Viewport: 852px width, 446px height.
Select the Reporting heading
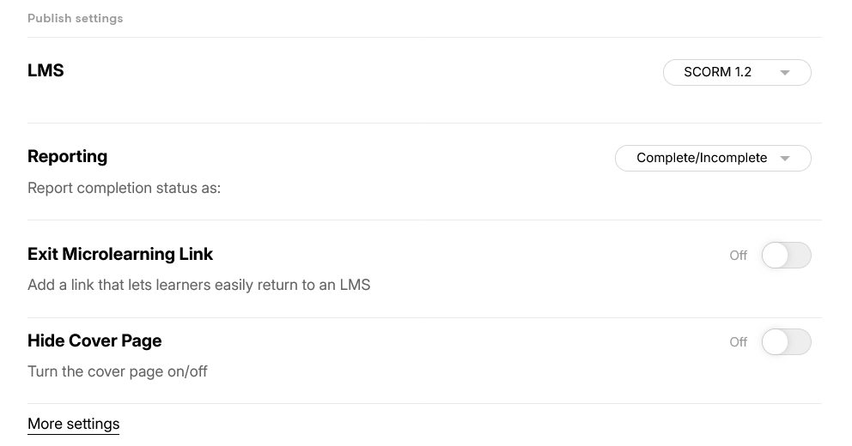coord(67,156)
